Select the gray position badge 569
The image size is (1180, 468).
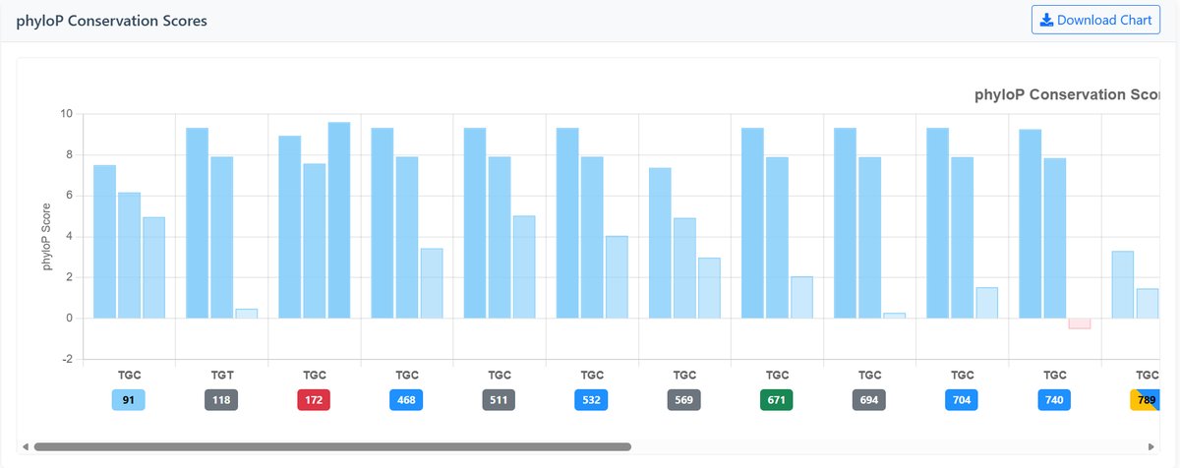click(x=684, y=400)
